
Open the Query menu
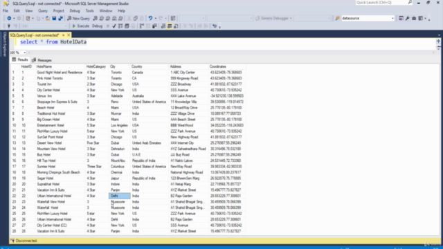(43, 11)
